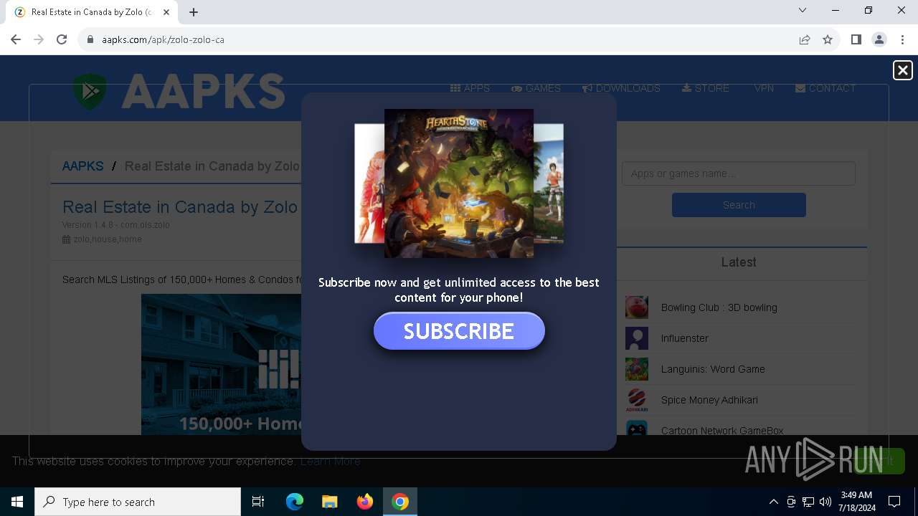Viewport: 918px width, 516px height.
Task: Focus the apps or games search field
Action: (739, 173)
